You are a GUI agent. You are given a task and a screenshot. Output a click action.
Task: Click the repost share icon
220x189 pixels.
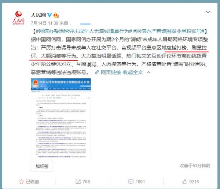click(78, 182)
